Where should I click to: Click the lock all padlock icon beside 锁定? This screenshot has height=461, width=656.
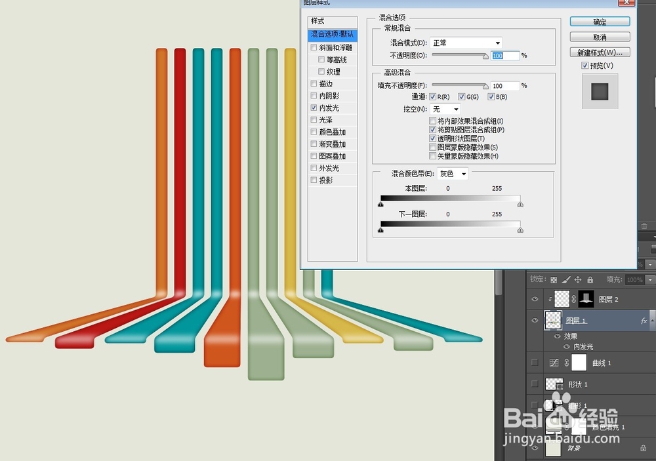click(590, 279)
